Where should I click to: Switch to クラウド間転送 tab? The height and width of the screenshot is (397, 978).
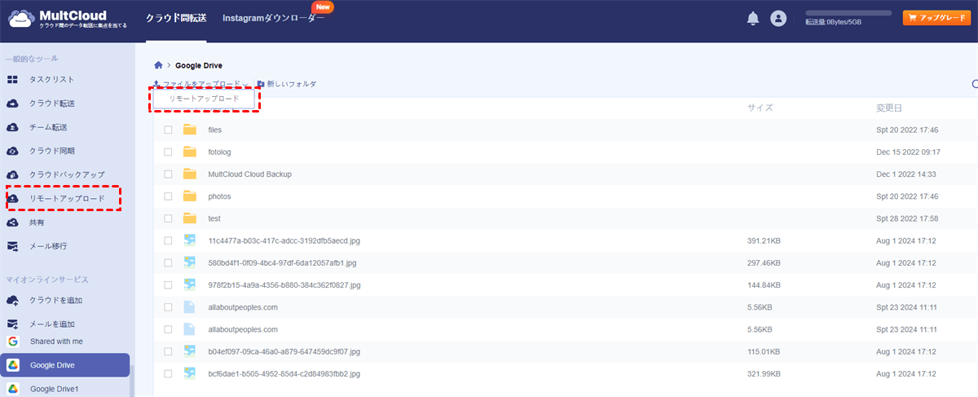175,18
